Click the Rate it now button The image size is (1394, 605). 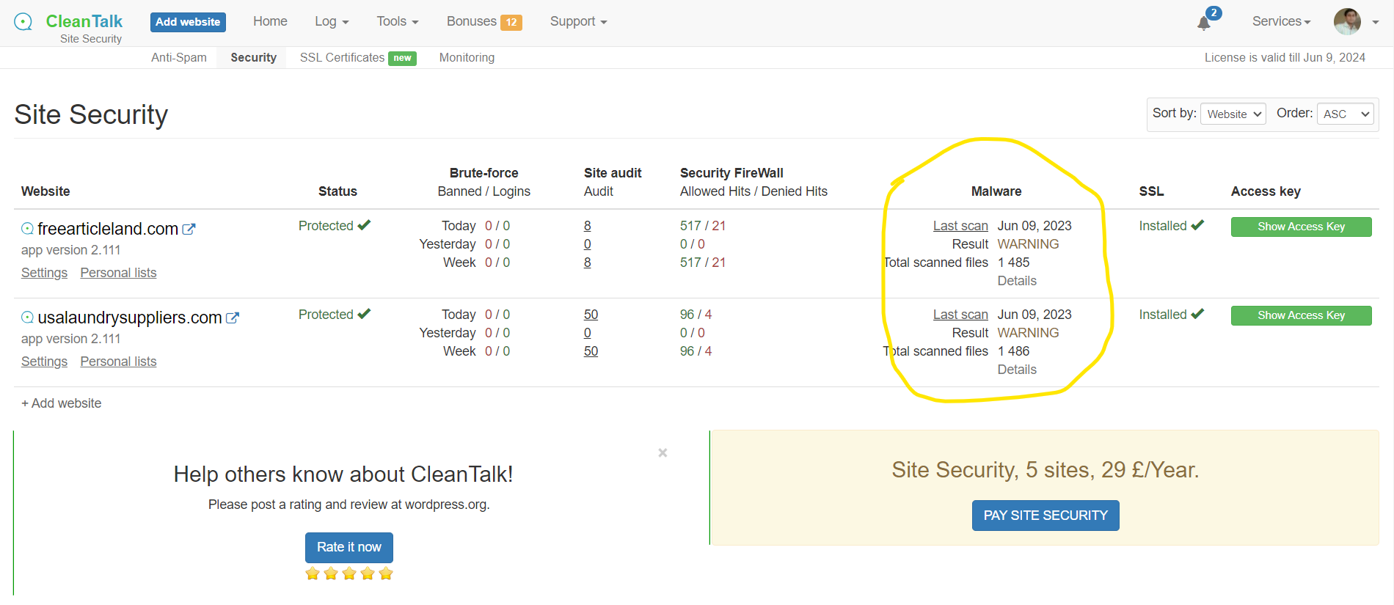(x=349, y=547)
